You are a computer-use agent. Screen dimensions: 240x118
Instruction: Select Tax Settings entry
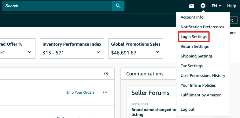click(192, 66)
